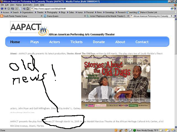Open the address bar history dropdown
This screenshot has height=132, width=177.
tap(175, 9)
